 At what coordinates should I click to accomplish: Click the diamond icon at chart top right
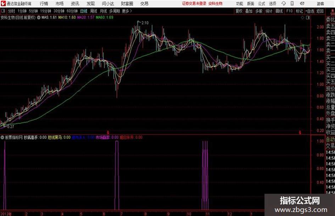tap(302, 18)
